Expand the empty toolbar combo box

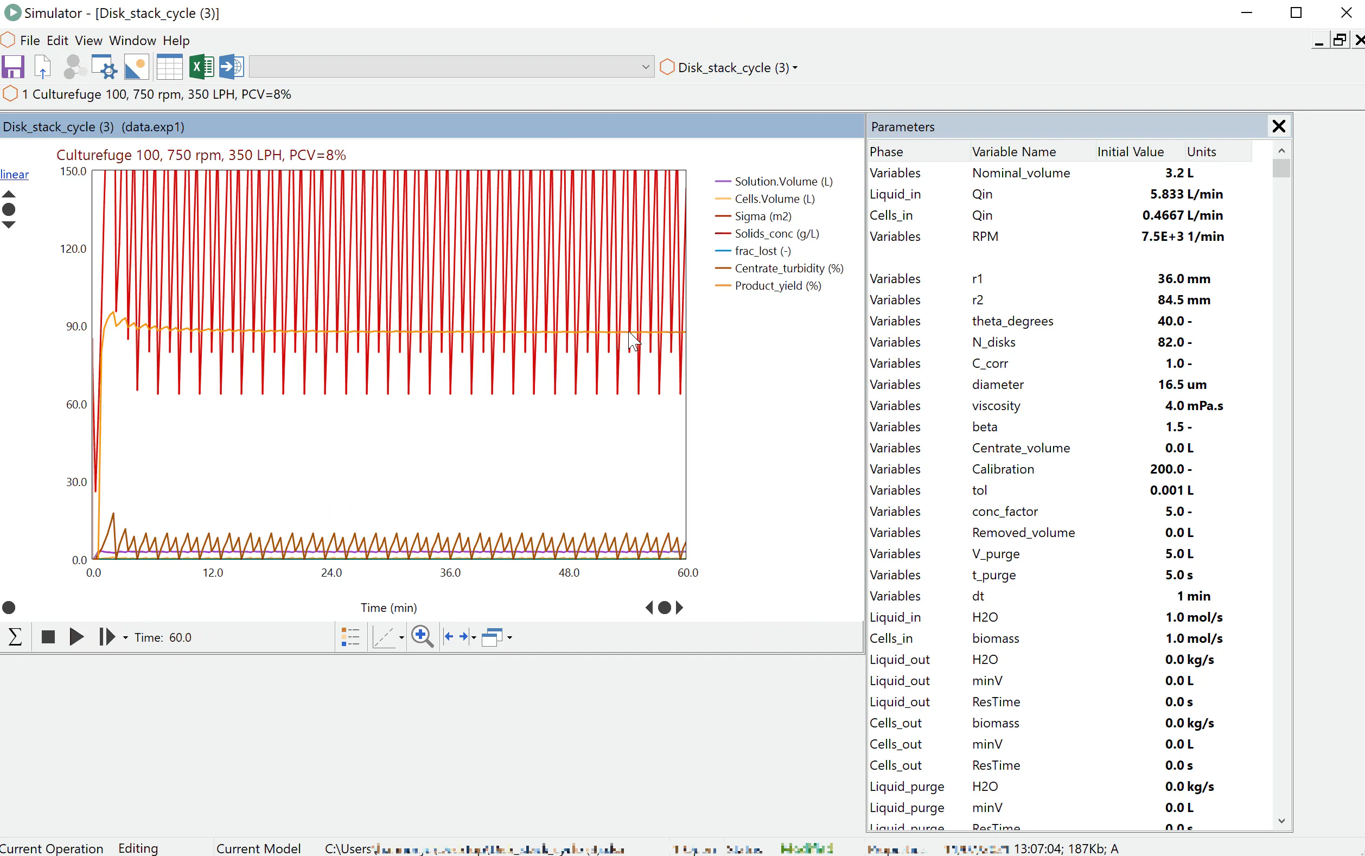pyautogui.click(x=646, y=67)
